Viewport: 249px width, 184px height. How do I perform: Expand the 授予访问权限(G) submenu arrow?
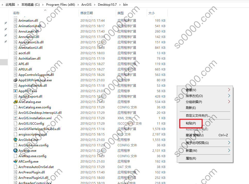[x=229, y=143]
